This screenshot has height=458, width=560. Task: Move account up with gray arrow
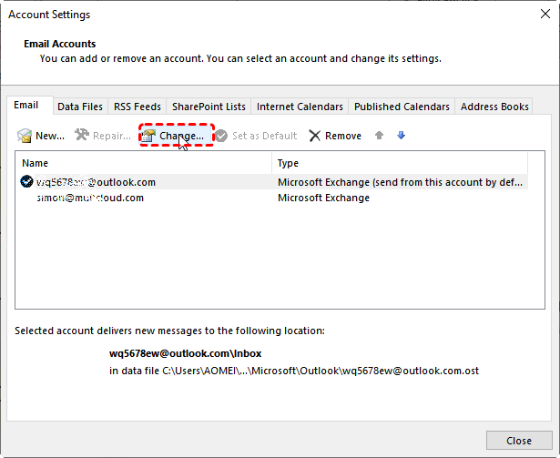[380, 136]
